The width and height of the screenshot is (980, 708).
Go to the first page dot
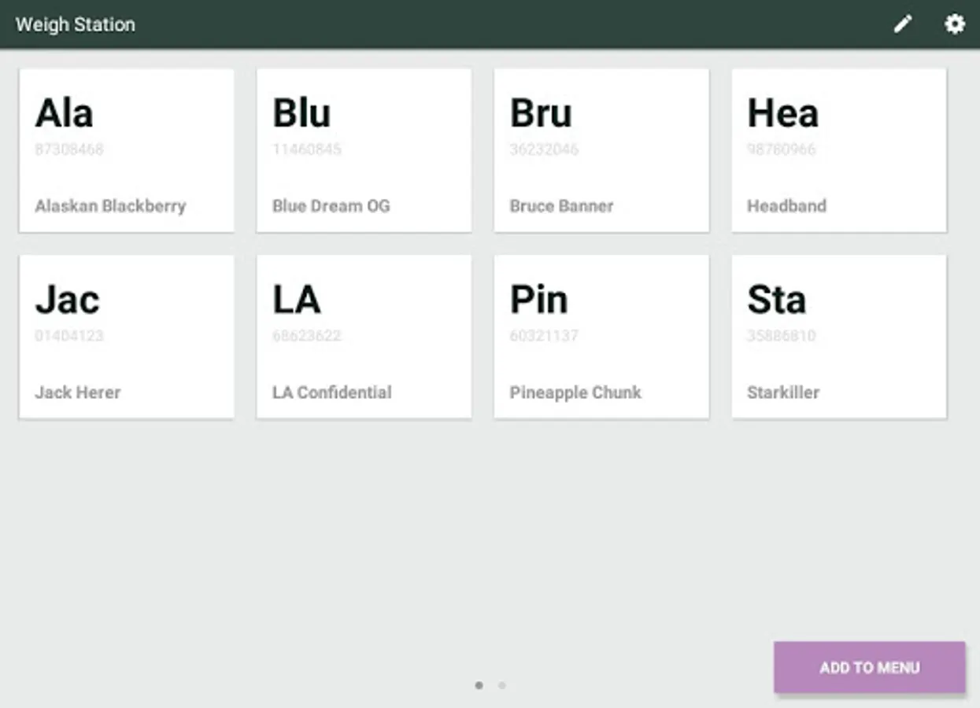479,685
